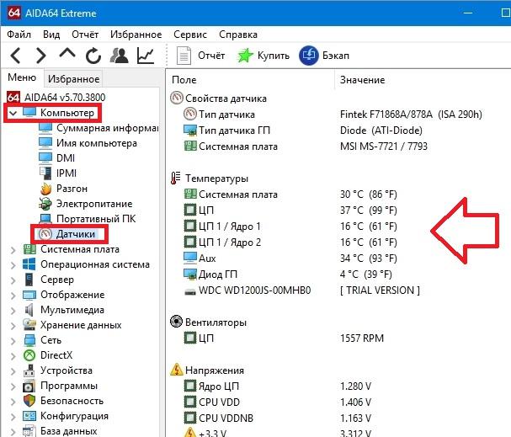Select the DMI tree item
Image resolution: width=511 pixels, height=437 pixels.
56,158
